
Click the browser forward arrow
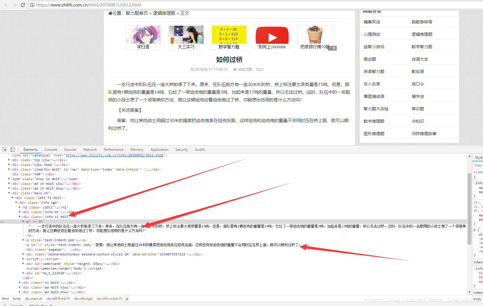14,5
